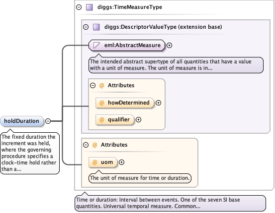Viewport: 275px width, 213px height.
Task: Click the @ icon of lower Attributes header
Action: [94, 145]
